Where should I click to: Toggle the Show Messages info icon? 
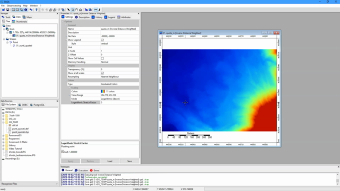[25, 10]
